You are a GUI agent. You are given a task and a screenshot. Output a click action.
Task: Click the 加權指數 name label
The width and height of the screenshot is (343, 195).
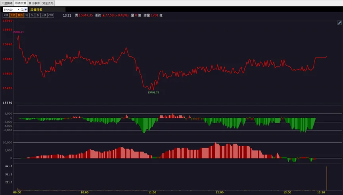click(36, 10)
